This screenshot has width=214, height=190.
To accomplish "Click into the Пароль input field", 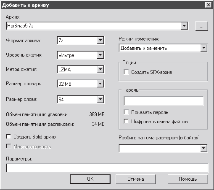I will 164,101.
